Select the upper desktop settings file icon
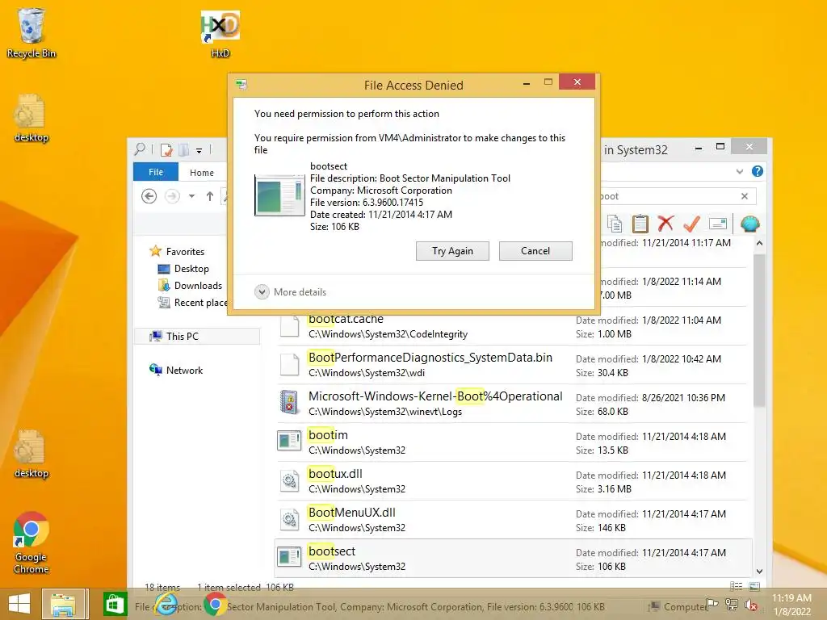Viewport: 827px width, 620px height. point(31,118)
